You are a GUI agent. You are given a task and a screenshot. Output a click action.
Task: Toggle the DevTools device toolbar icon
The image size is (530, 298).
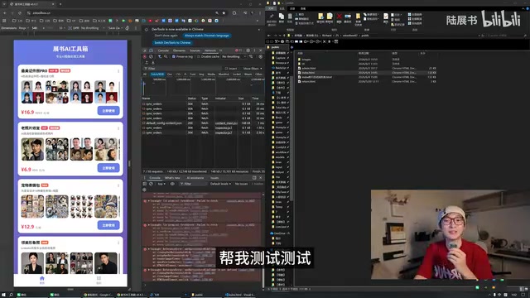151,50
